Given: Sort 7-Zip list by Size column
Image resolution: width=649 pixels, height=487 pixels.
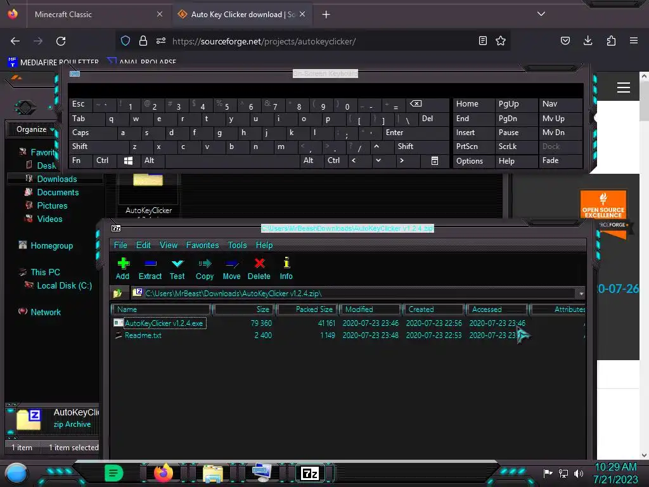Looking at the screenshot, I should 244,309.
